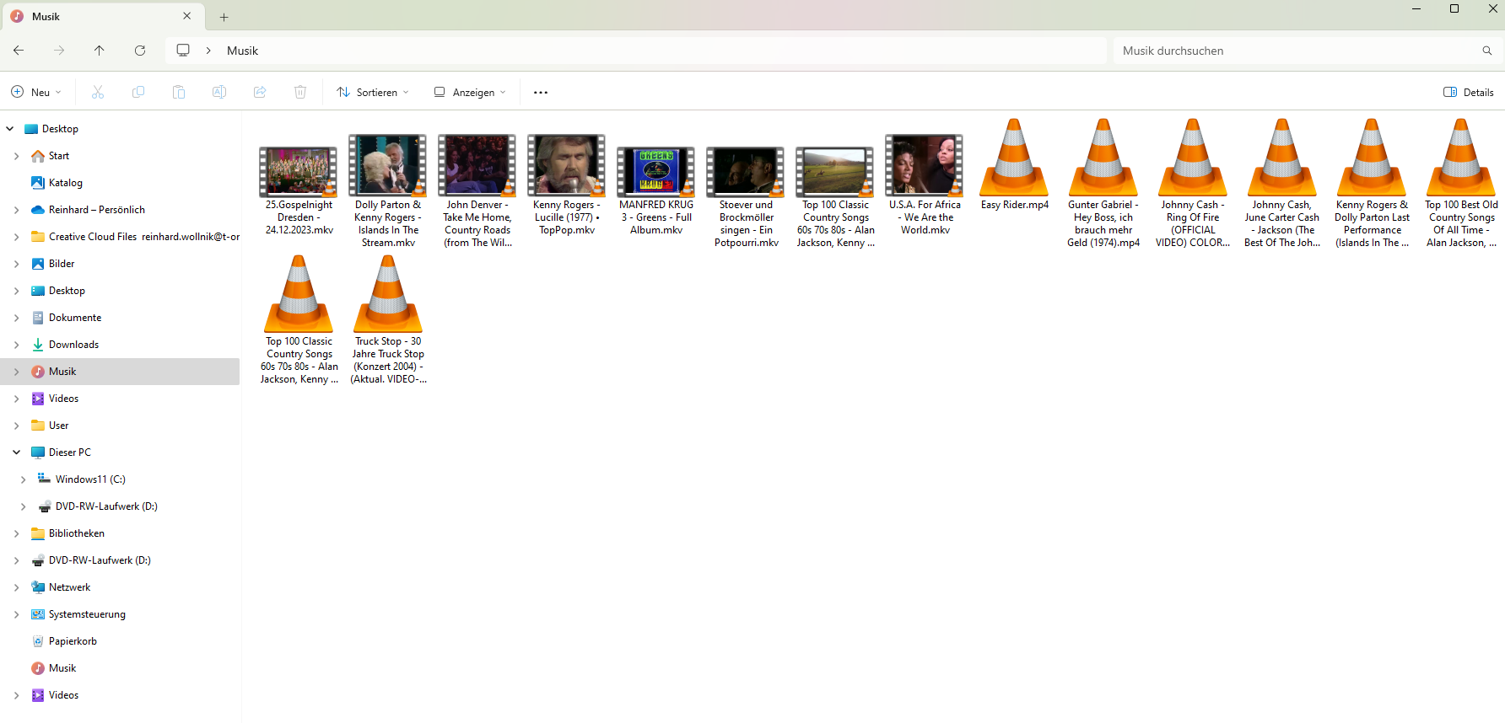
Task: Select Gunter Gabriel Hey Boss mp4 file
Action: (x=1103, y=183)
